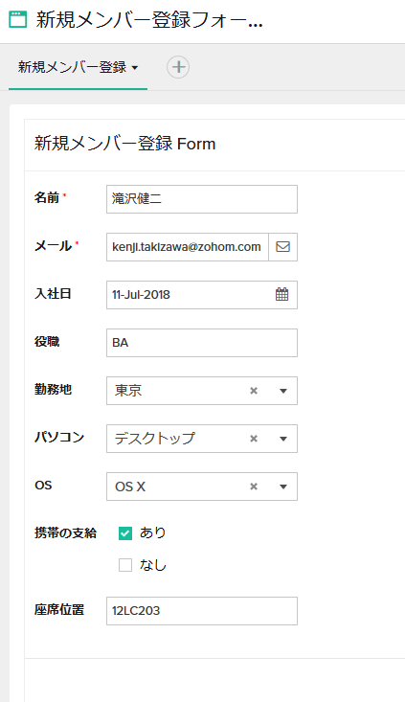Clear the デスクトップ selection with x icon
This screenshot has width=405, height=702.
(x=254, y=439)
